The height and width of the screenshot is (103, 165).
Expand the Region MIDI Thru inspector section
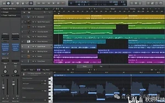[2, 9]
